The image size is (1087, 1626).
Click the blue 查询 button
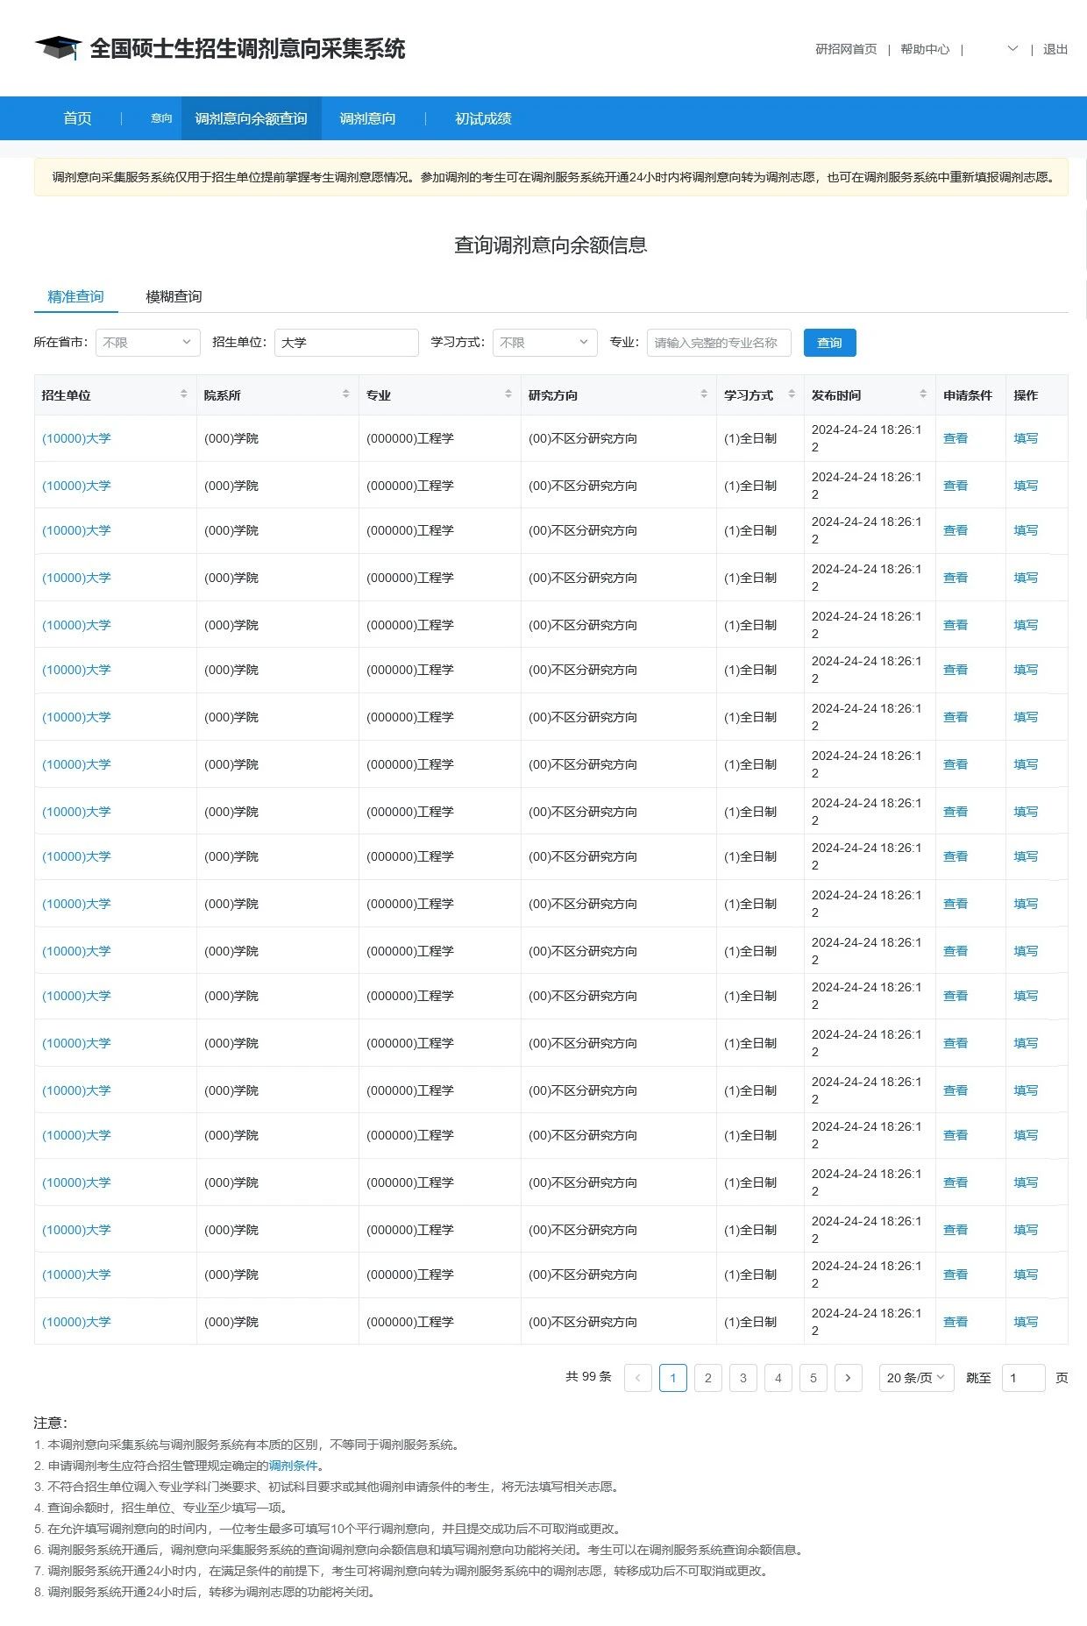[x=829, y=343]
